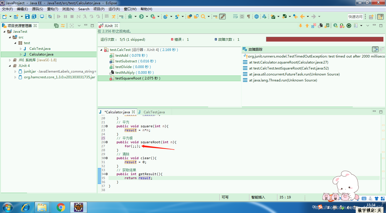The height and width of the screenshot is (213, 386).
Task: Open Google Chrome from the taskbar
Action: [61, 207]
